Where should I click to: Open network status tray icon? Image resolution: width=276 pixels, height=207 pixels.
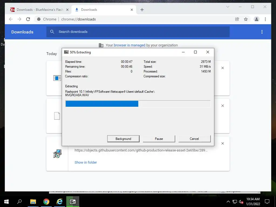click(x=235, y=202)
